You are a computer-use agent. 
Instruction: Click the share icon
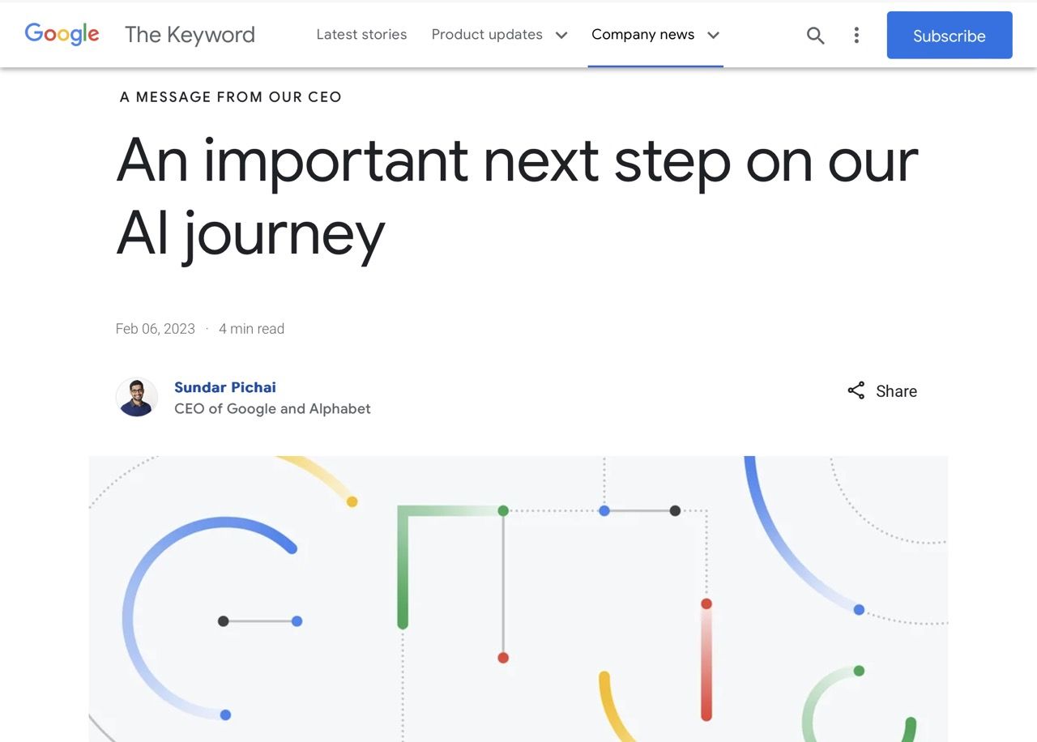pyautogui.click(x=856, y=390)
